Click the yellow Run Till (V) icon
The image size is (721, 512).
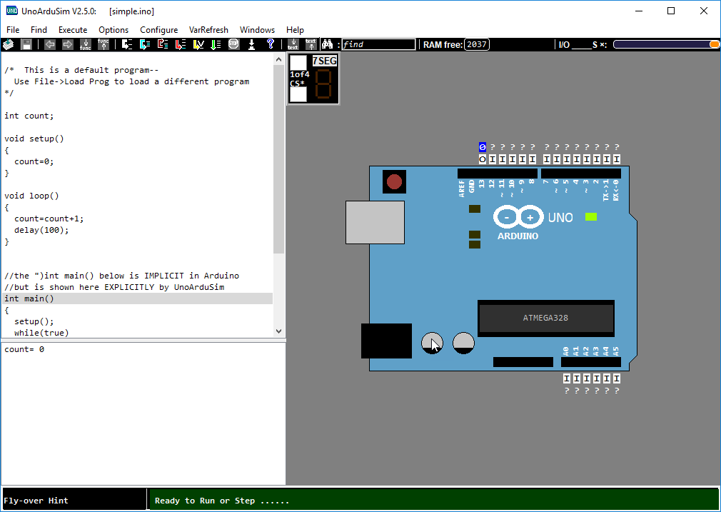(x=198, y=44)
